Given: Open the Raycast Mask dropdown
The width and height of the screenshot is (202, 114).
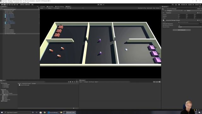Looking at the screenshot, I should point(190,27).
